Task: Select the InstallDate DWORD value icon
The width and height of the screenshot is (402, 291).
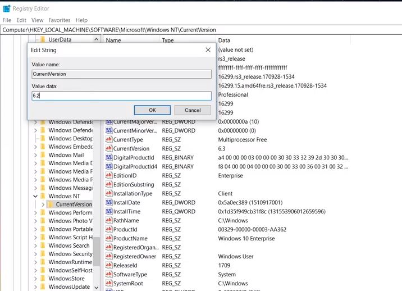Action: click(109, 203)
